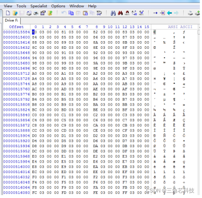Image resolution: width=202 pixels, height=198 pixels.
Task: Click offset row 0000515584
Action: click(16, 32)
